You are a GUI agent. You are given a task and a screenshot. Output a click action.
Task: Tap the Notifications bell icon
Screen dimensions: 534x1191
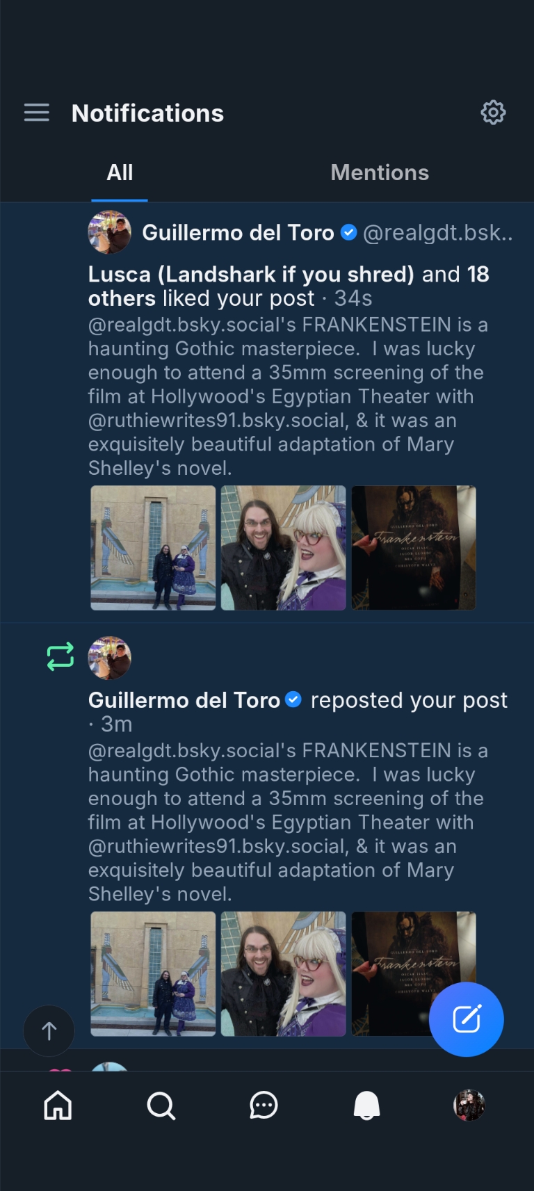tap(366, 1105)
